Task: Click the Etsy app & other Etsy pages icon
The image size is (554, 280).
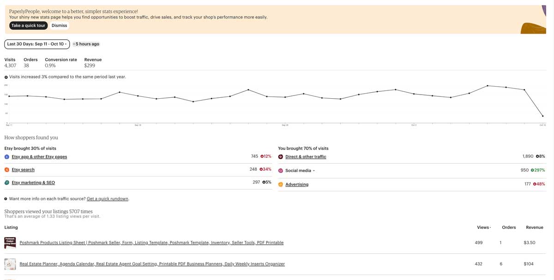Action: click(7, 157)
